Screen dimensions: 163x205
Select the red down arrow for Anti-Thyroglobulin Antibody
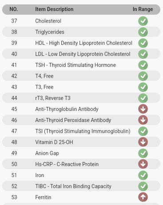click(x=143, y=109)
